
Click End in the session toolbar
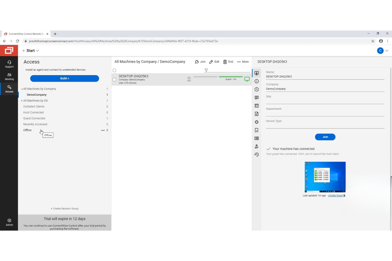click(x=228, y=62)
